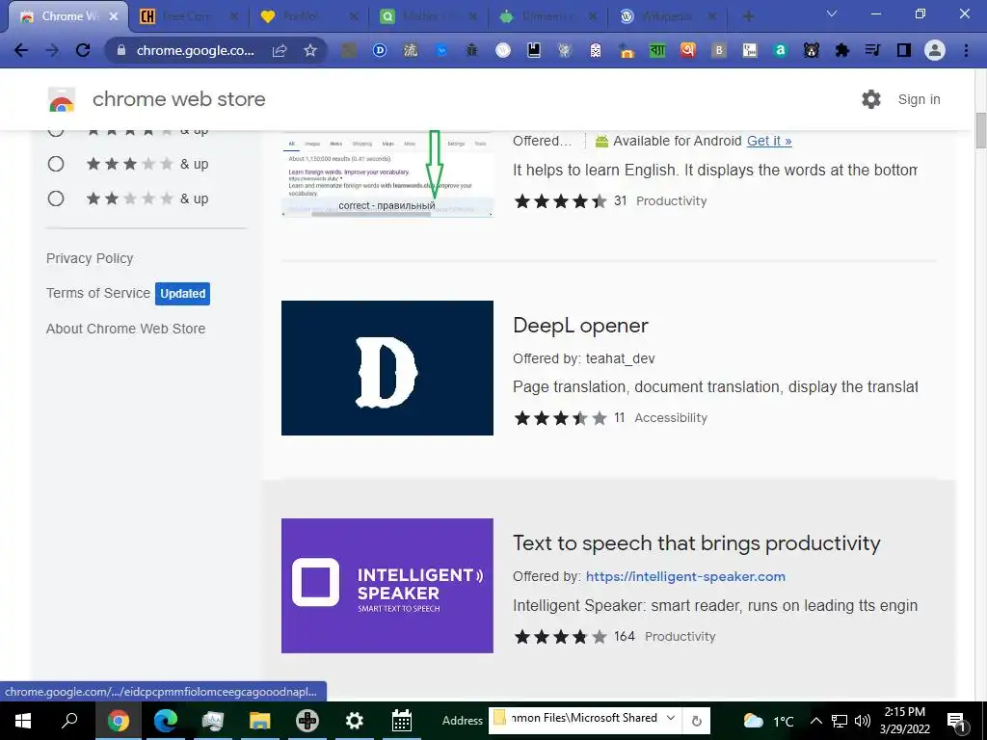The image size is (987, 740).
Task: Click the Chrome Web Store logo
Action: pos(62,99)
